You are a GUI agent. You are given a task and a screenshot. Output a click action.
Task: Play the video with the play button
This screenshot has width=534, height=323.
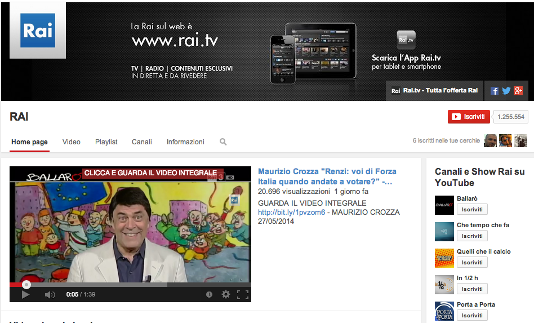[25, 294]
